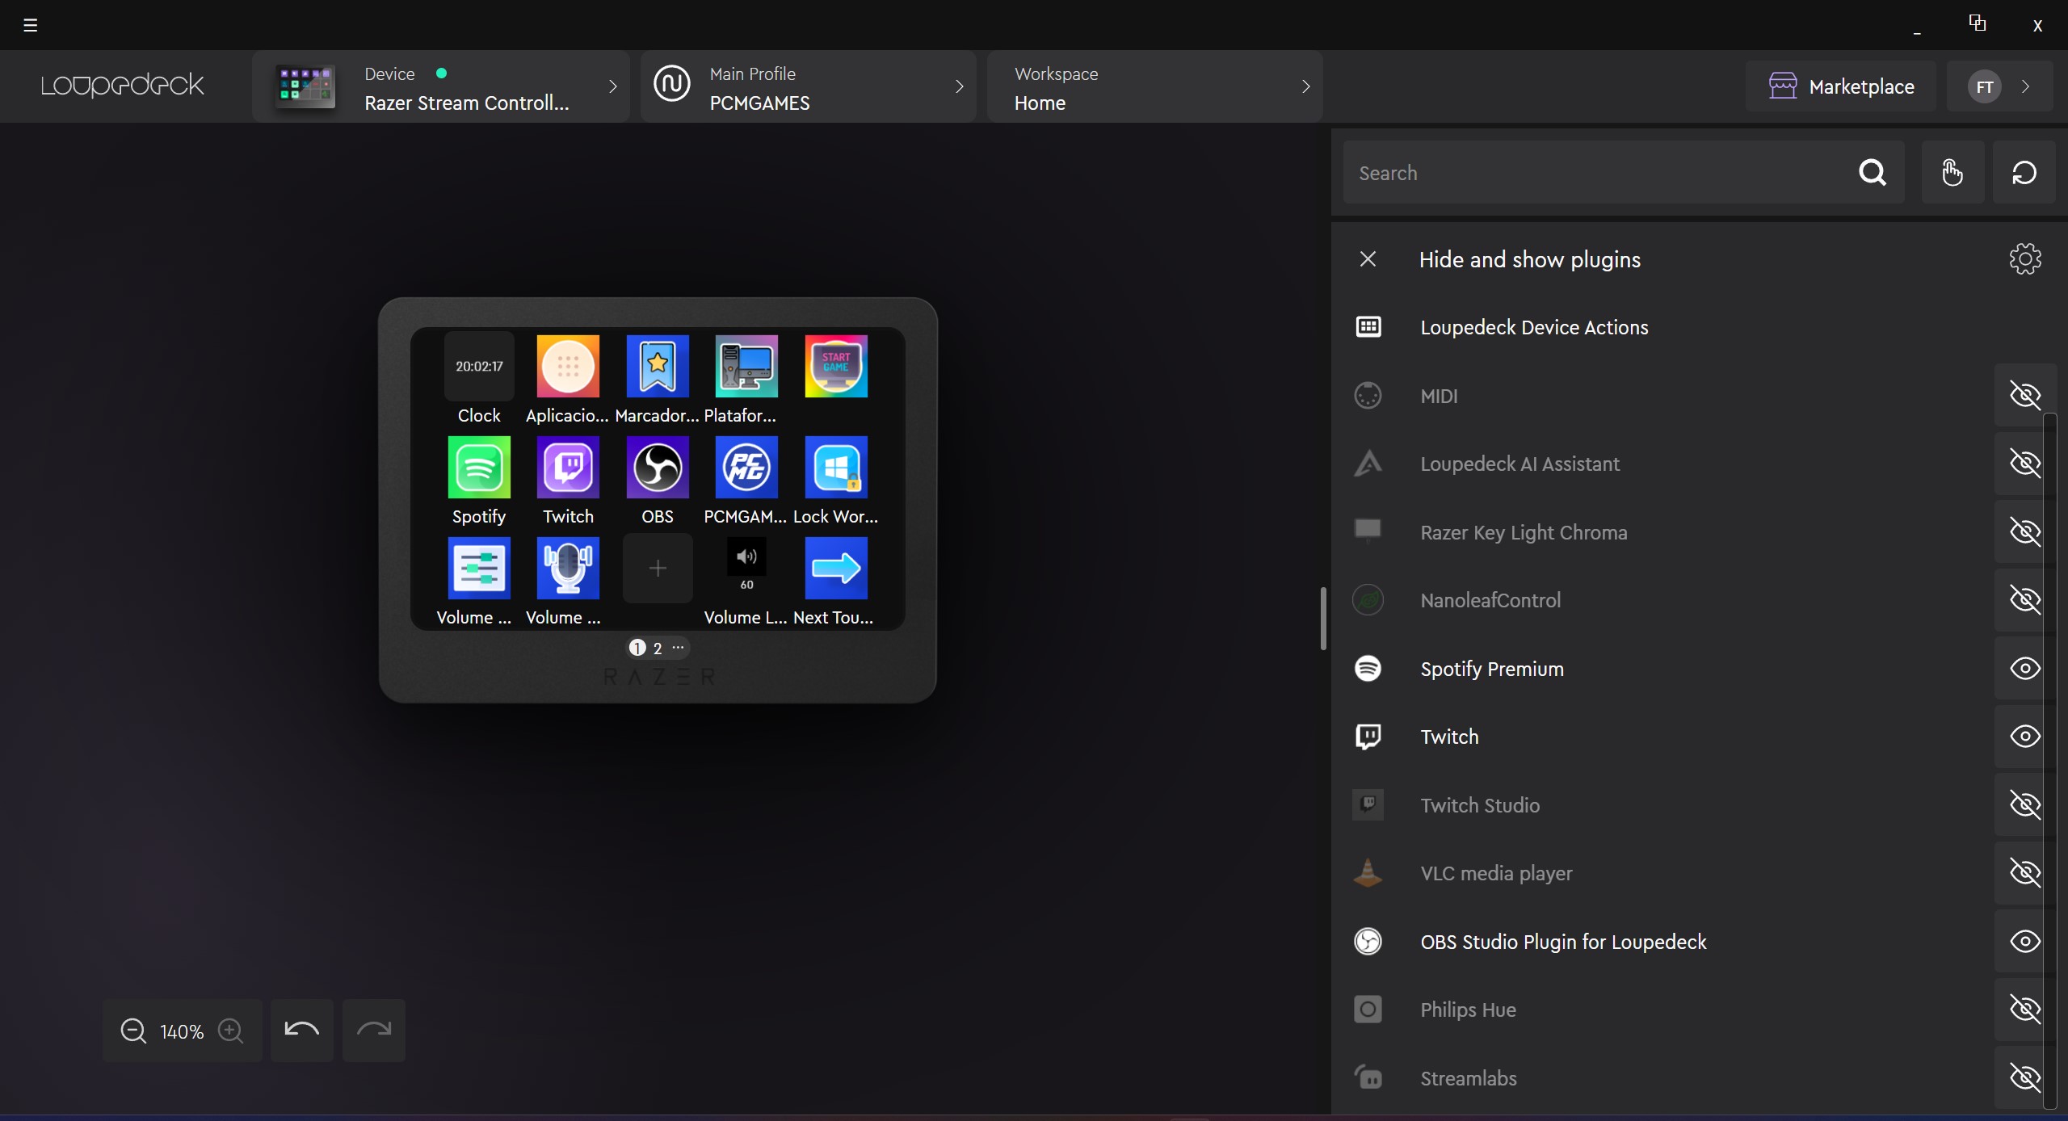2068x1121 pixels.
Task: Close the Hide and show plugins panel
Action: tap(1368, 258)
